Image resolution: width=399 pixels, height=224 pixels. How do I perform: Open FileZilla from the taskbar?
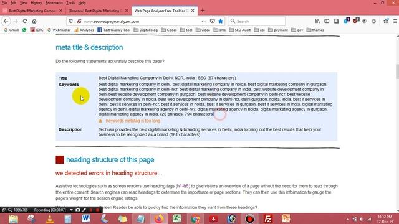(x=267, y=218)
